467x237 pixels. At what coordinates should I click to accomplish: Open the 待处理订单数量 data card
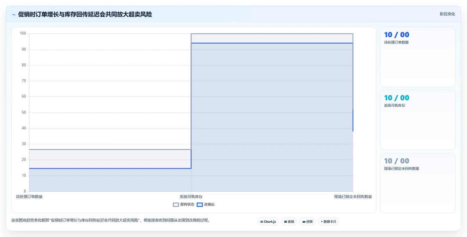coord(418,57)
